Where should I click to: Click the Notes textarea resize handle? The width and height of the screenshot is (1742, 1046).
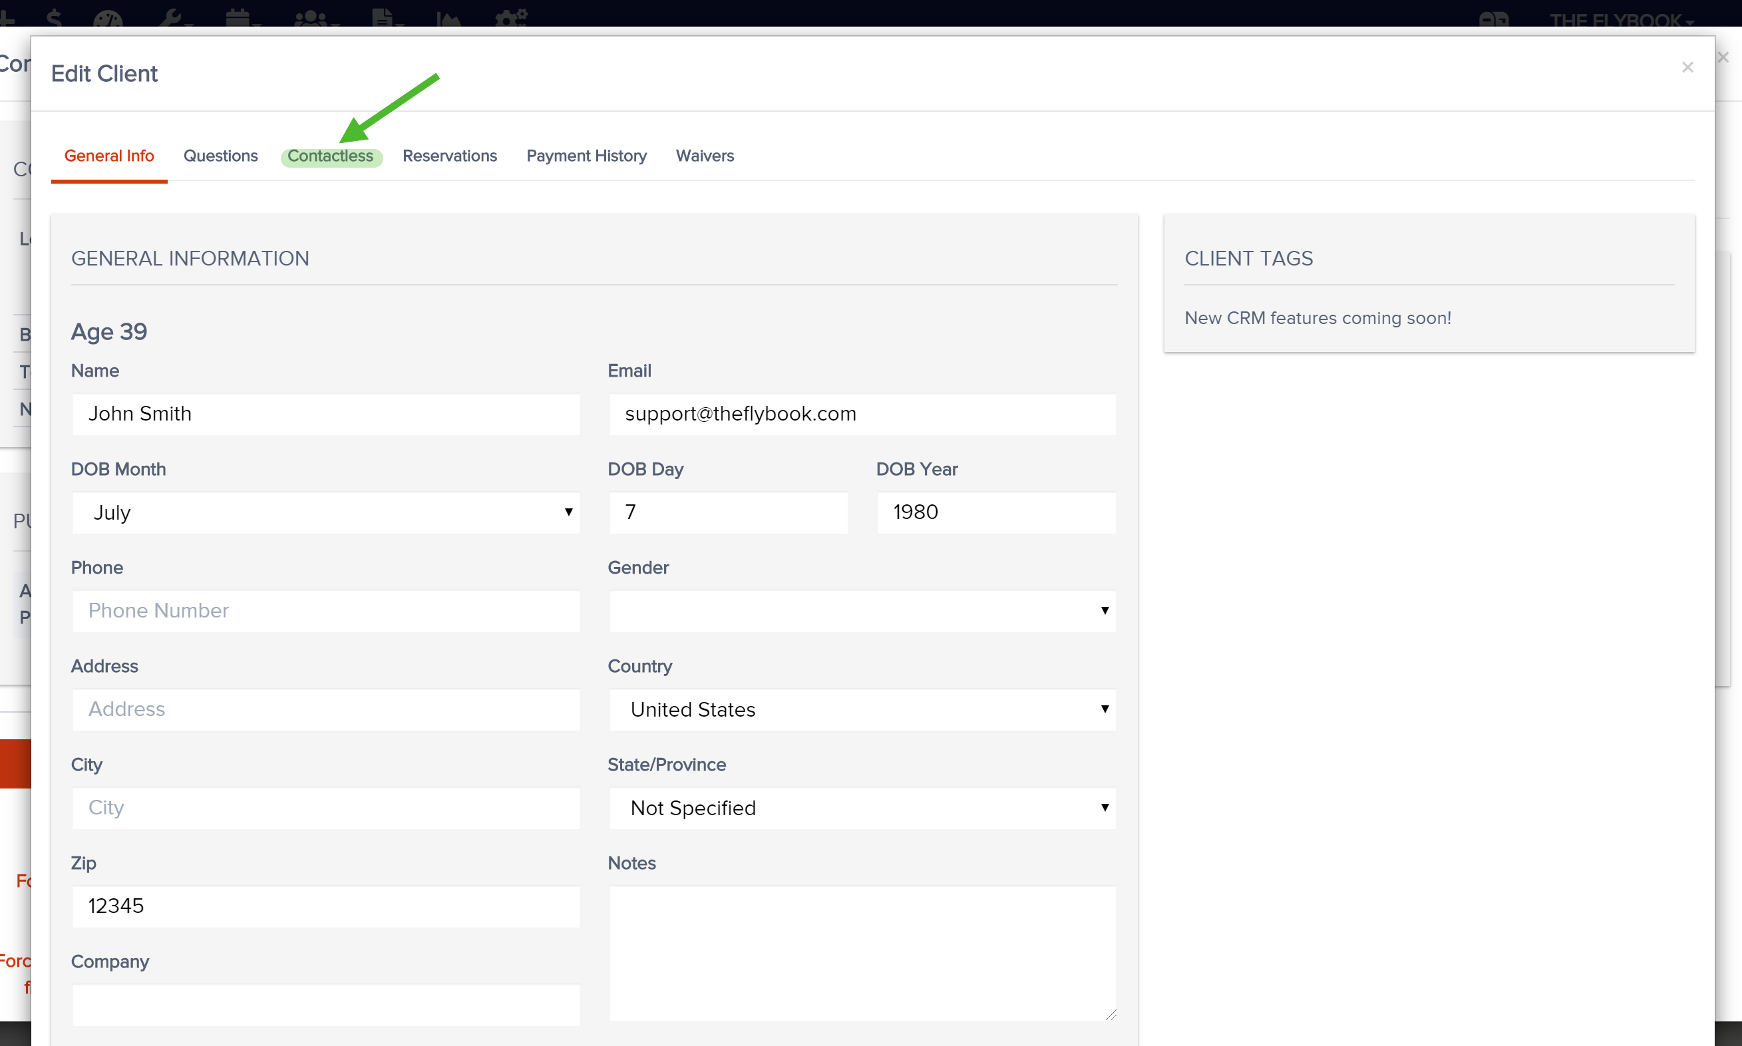pyautogui.click(x=1111, y=1014)
